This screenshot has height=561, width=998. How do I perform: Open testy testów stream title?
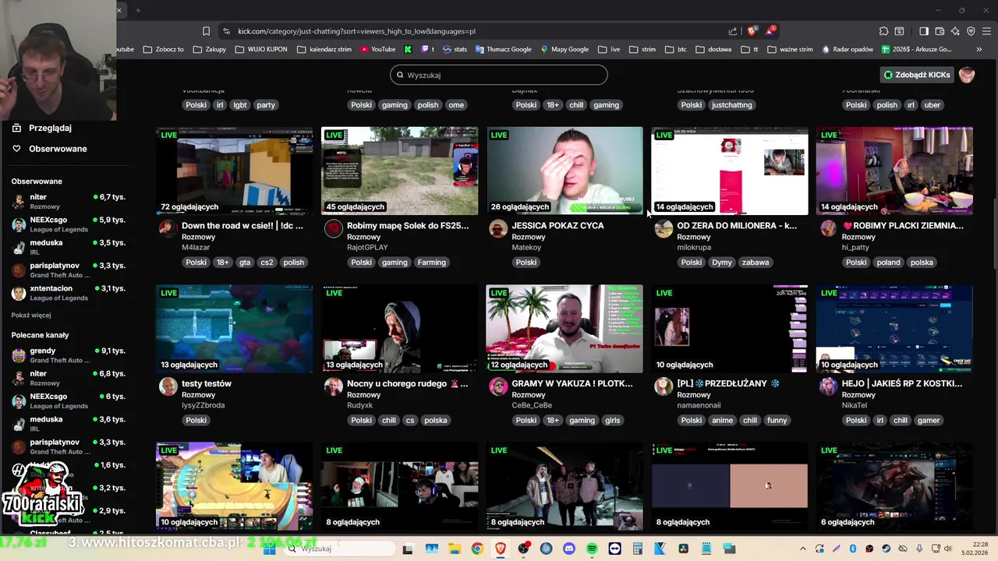click(x=207, y=383)
